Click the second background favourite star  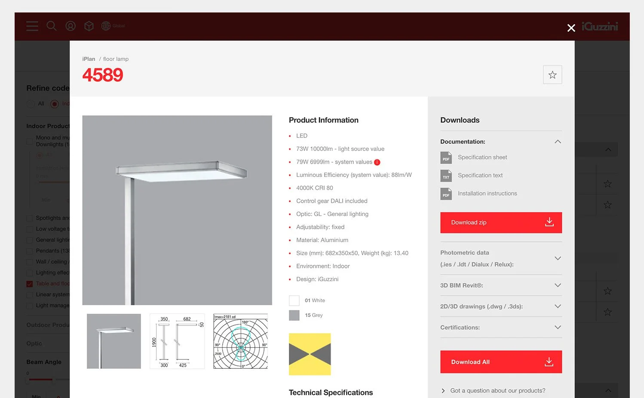607,205
